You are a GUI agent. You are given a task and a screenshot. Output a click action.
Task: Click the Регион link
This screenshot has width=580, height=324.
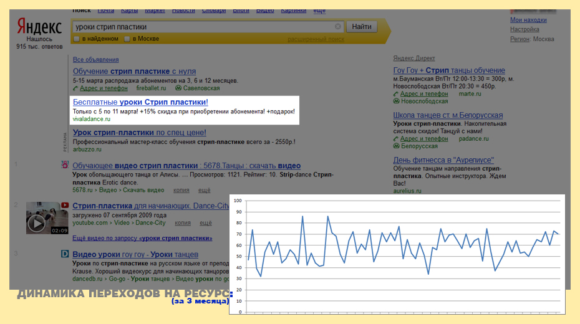point(520,39)
